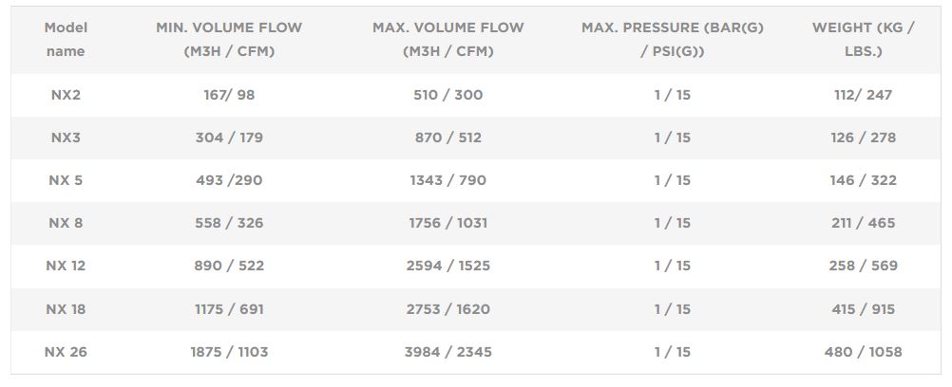Viewport: 952px width, 387px height.
Task: Click the 493 /290 min flow cell
Action: [x=229, y=180]
